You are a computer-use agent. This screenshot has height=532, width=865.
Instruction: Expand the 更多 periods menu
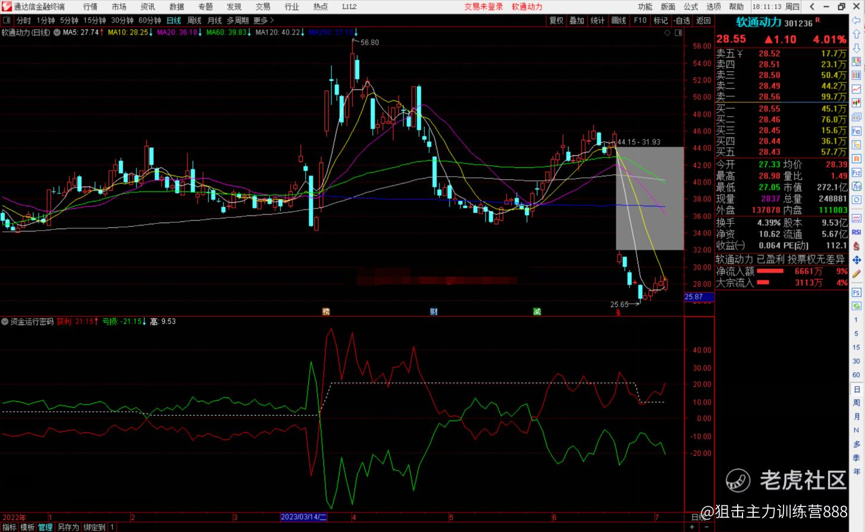pos(264,20)
